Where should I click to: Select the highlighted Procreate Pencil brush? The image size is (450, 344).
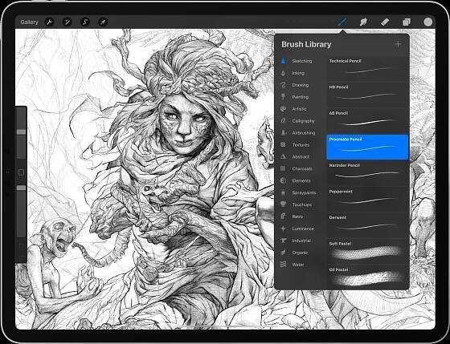367,147
